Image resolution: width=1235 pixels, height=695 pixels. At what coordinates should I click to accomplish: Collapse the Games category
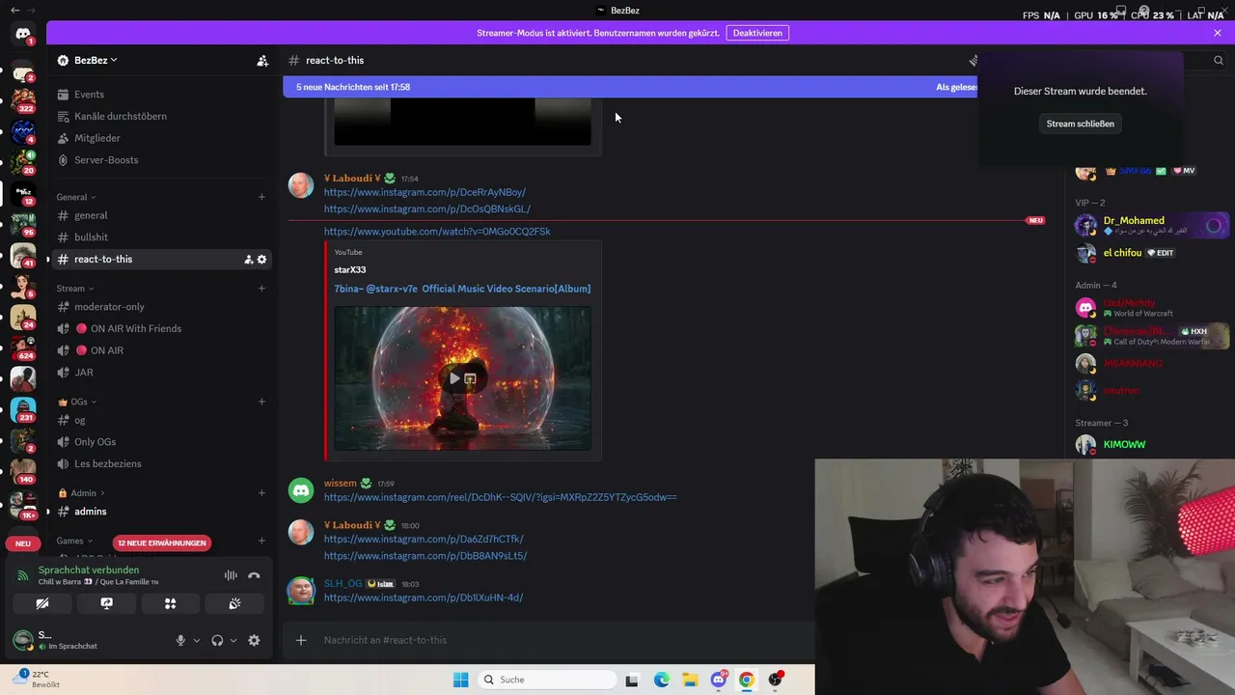click(75, 541)
